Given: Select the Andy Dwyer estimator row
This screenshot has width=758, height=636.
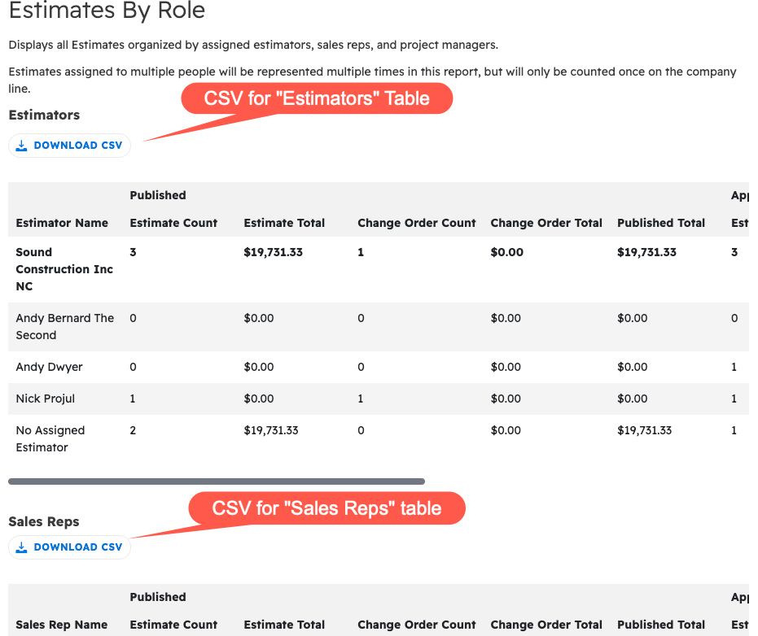Looking at the screenshot, I should [49, 367].
